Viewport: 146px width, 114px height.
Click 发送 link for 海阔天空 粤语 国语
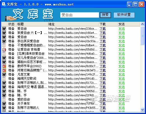point(121,87)
